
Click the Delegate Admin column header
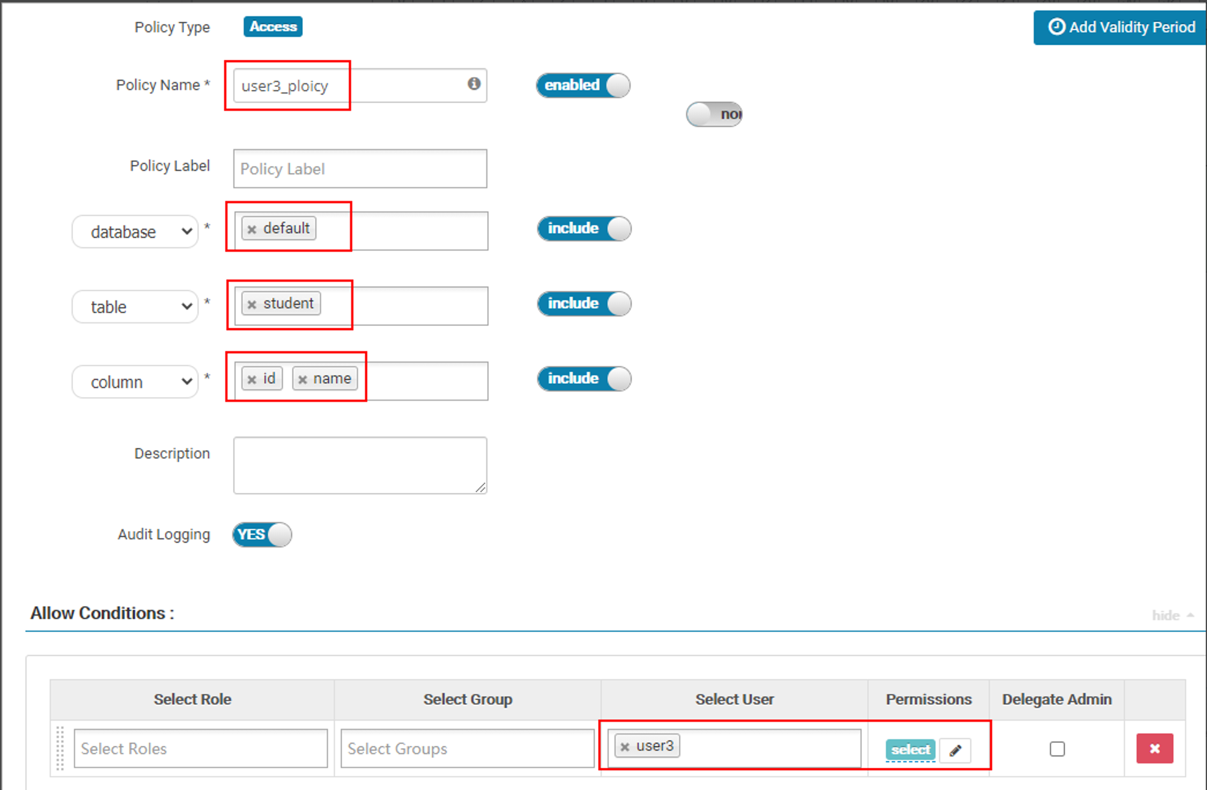point(1057,699)
